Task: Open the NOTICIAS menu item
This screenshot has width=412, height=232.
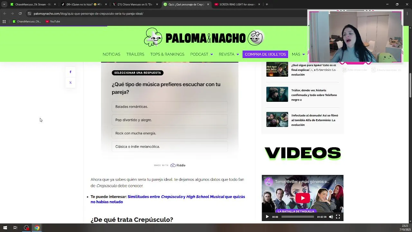Action: [x=111, y=54]
